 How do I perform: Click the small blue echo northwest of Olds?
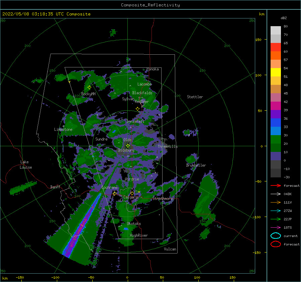tap(114, 131)
